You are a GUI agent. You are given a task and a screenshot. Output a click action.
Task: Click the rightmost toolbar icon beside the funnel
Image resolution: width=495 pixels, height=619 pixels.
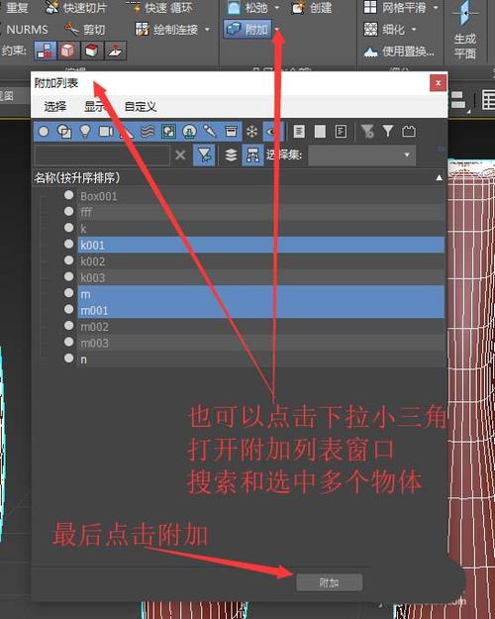(x=409, y=132)
